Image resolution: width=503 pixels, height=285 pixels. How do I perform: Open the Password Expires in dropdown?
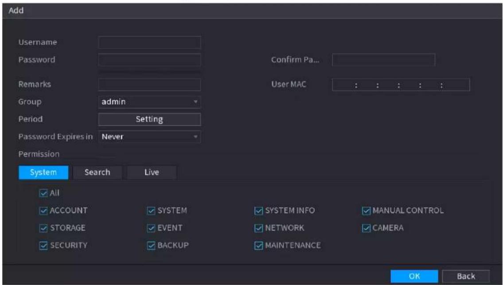tap(149, 137)
